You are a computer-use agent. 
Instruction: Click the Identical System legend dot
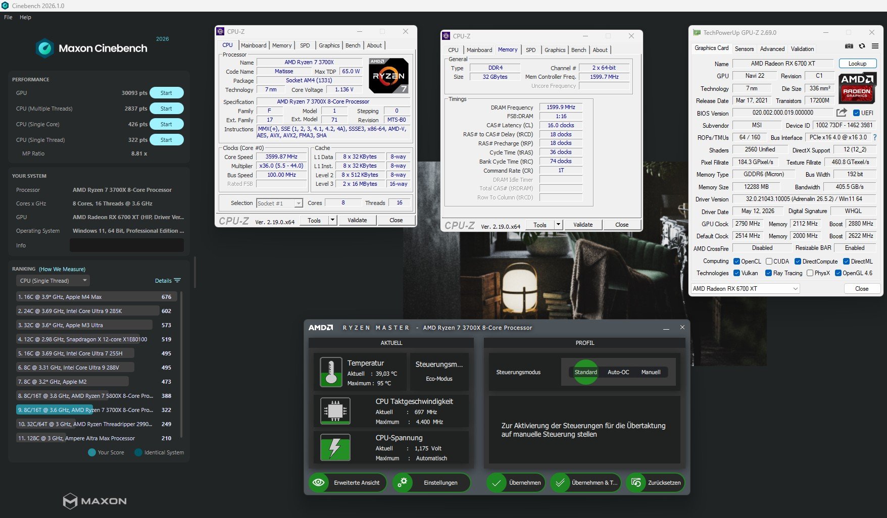138,452
